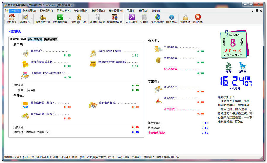This screenshot has width=267, height=163.
Task: Open the 统计报表 menu
Action: [46, 11]
